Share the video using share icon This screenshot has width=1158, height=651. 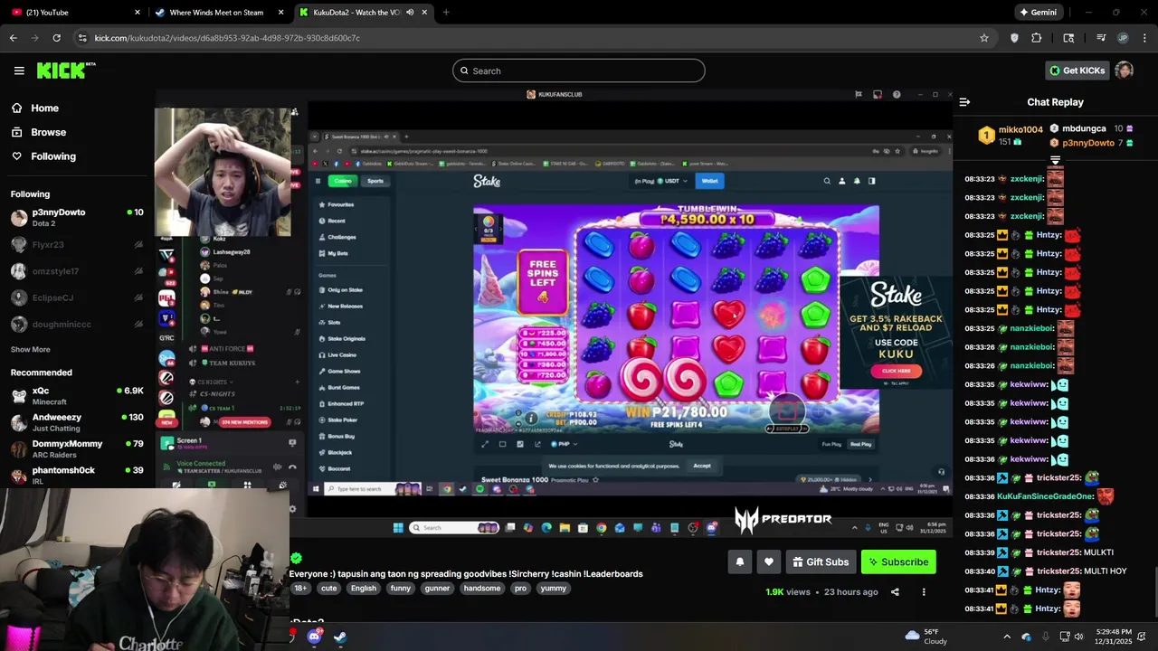[x=895, y=592]
